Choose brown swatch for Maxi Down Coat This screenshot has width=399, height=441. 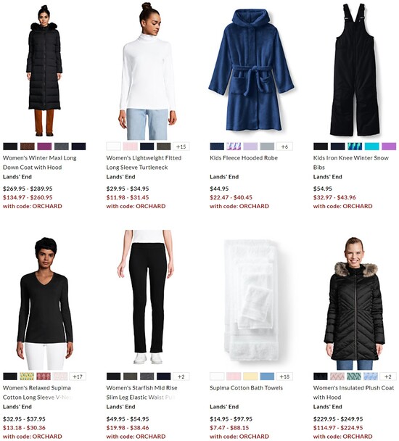tap(28, 147)
